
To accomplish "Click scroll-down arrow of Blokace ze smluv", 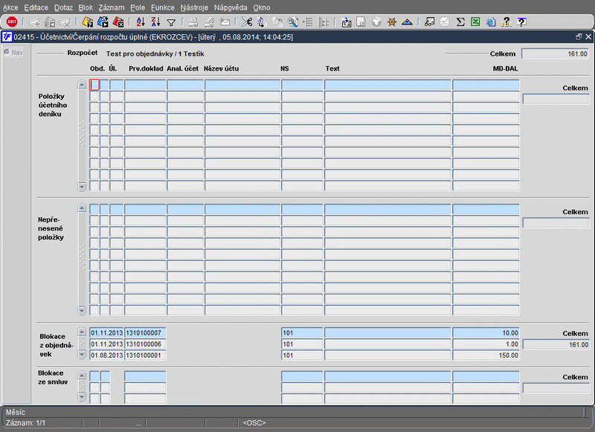I will coord(82,397).
